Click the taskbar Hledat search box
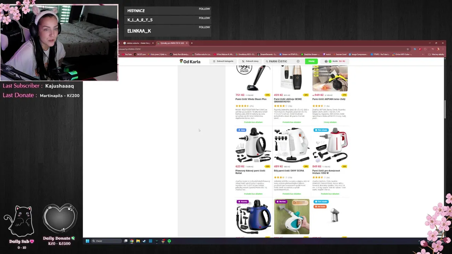The image size is (452, 254). [x=107, y=241]
